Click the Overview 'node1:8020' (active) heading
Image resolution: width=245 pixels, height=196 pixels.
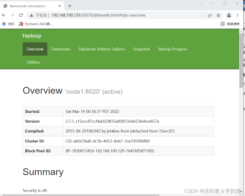(73, 91)
